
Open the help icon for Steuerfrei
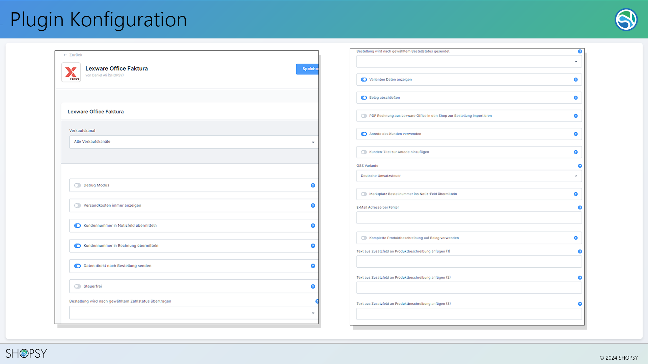point(313,286)
